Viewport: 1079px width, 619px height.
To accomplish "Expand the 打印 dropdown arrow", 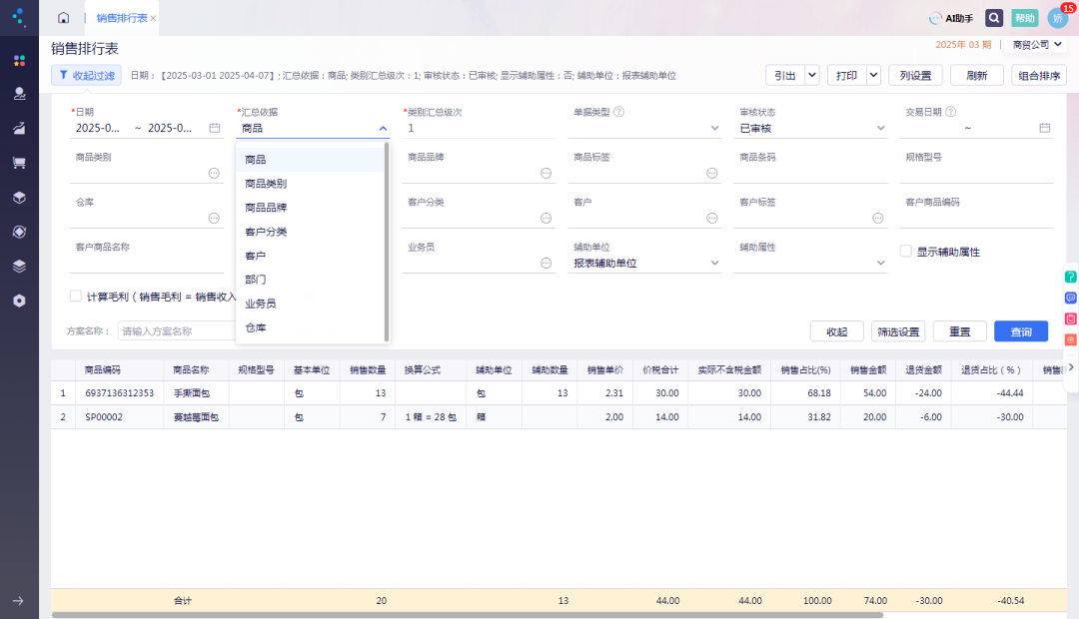I will 873,75.
